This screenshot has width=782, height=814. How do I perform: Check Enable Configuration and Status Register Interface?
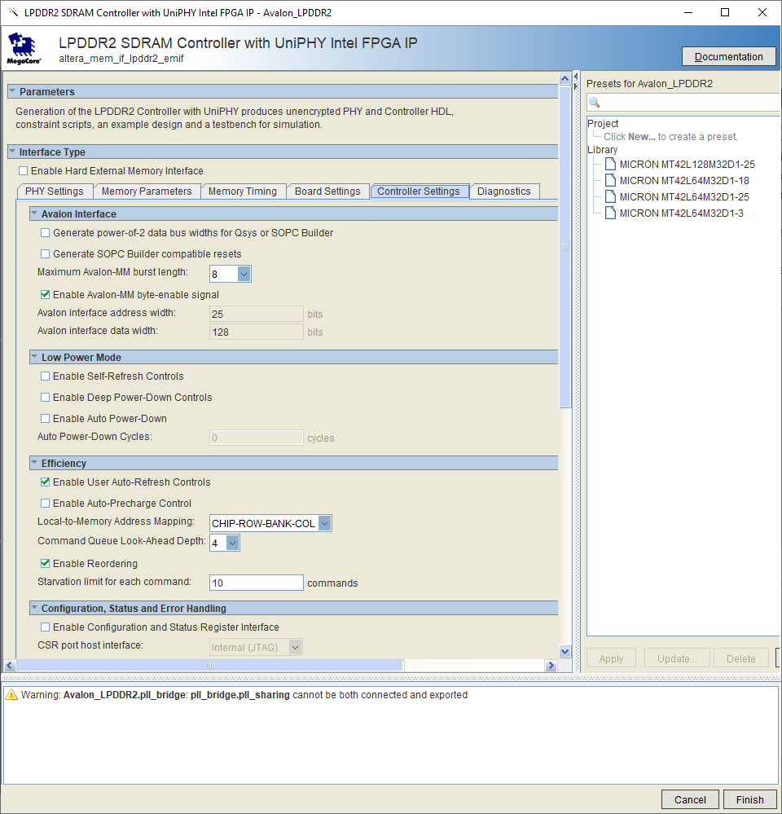tap(45, 627)
